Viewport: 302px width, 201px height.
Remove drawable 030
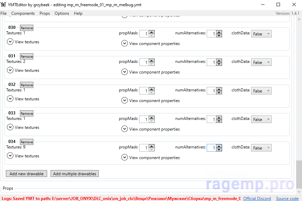coord(26,28)
